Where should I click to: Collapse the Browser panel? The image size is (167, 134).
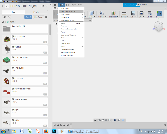(54, 20)
